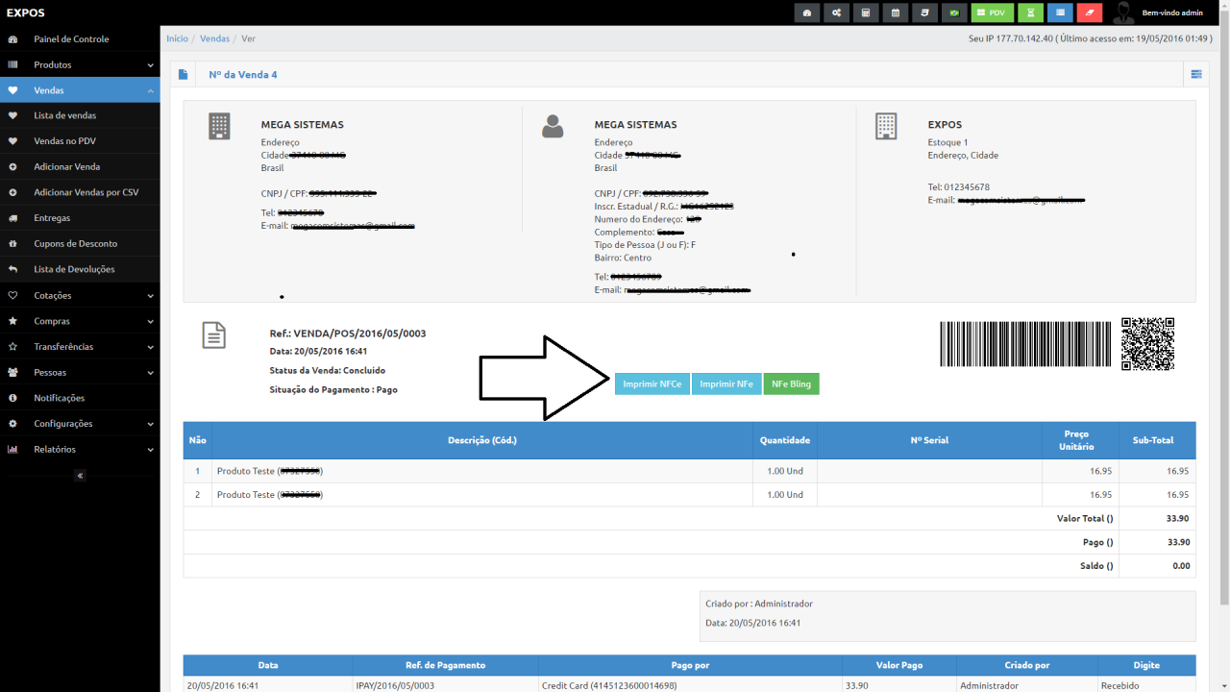Click the home icon in top toolbar
The height and width of the screenshot is (692, 1230).
point(807,12)
